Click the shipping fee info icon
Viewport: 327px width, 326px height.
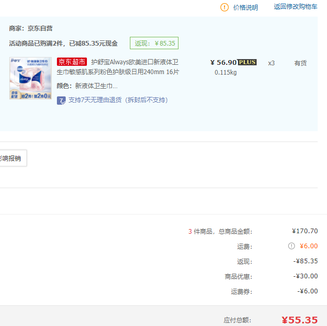point(291,246)
